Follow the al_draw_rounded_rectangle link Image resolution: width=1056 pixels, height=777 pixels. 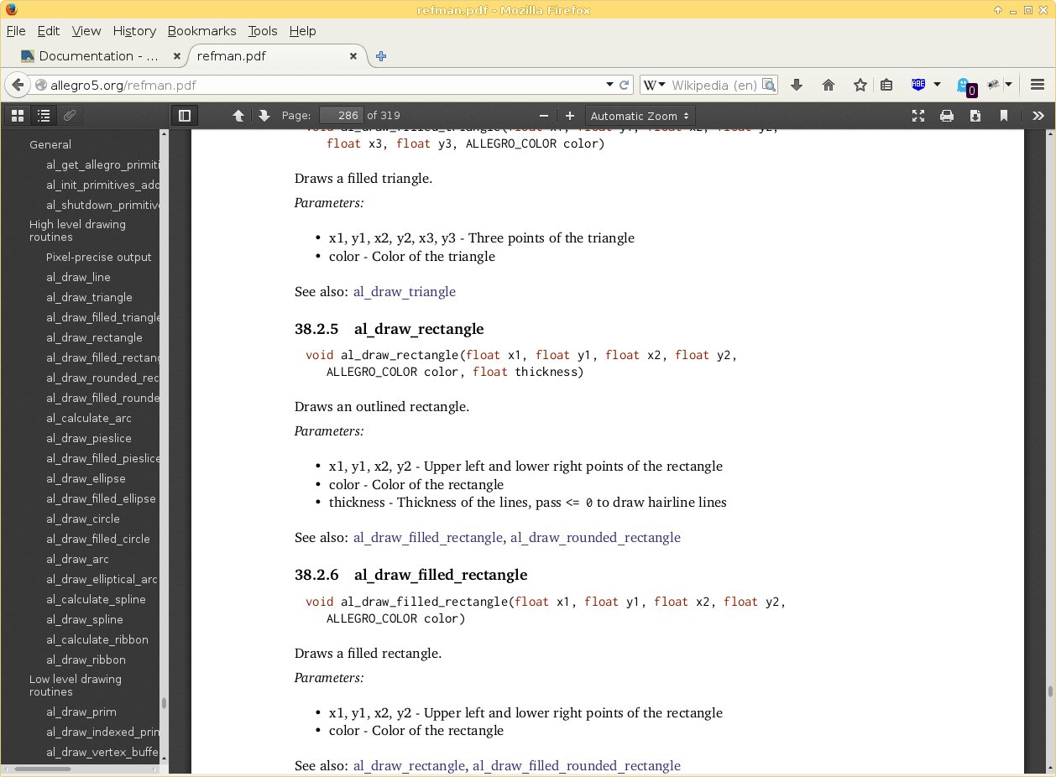595,537
